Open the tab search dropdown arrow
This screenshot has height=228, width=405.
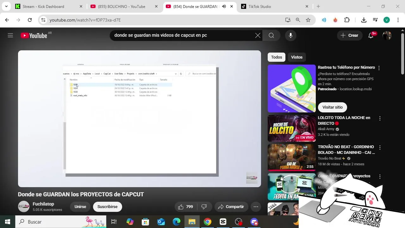6,6
